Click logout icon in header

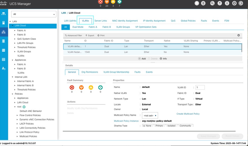241,3
